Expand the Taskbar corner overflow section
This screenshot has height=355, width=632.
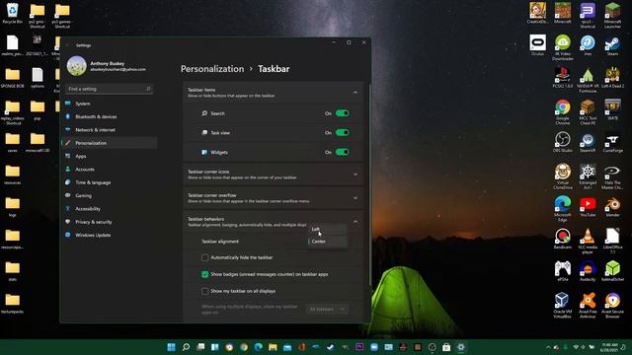pos(355,198)
